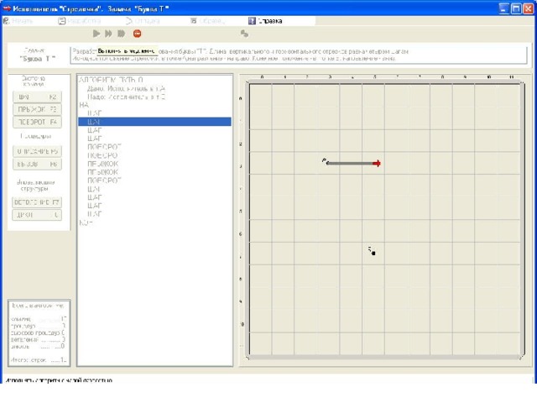Click the 'Итого строк' statistics entry

[x=39, y=360]
